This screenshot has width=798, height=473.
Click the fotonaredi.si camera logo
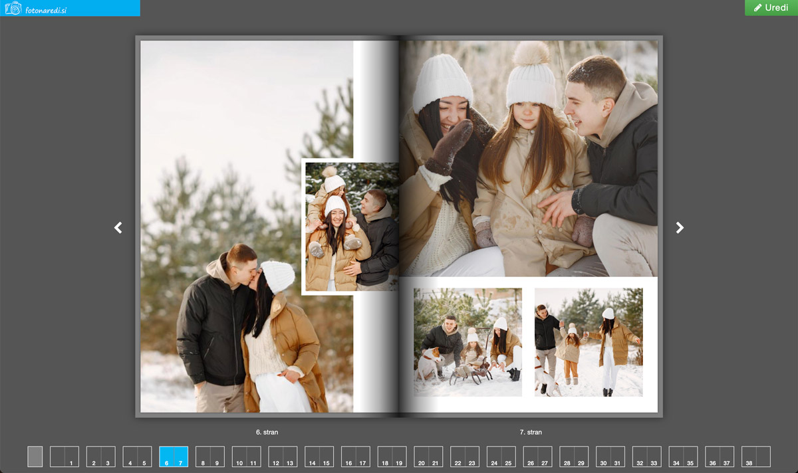click(x=36, y=8)
